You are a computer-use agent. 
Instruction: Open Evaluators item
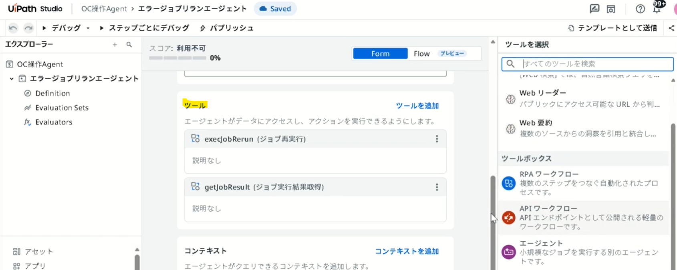coord(54,122)
